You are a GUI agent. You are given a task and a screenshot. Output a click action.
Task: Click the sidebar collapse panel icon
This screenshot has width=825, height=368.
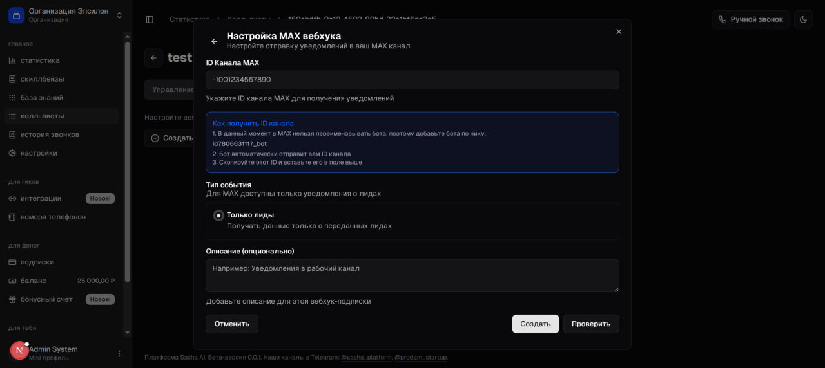pos(150,19)
